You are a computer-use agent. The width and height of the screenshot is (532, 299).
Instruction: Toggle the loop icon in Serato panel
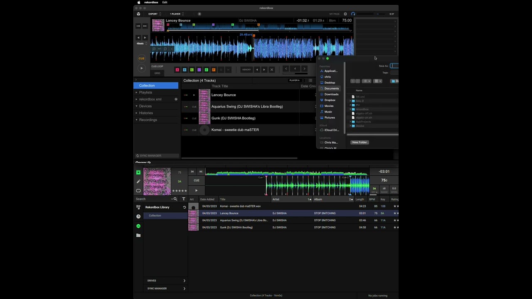[138, 191]
